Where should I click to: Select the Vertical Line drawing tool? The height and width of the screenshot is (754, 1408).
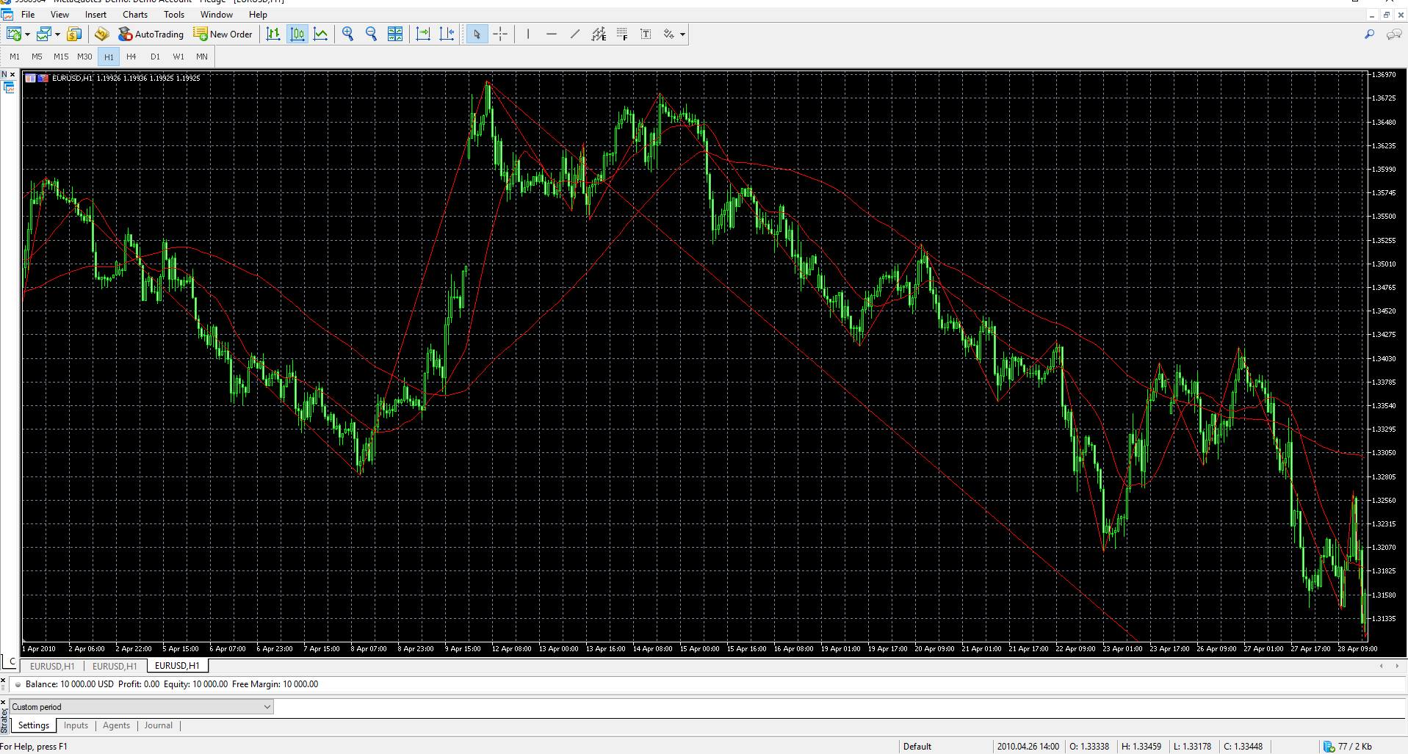[528, 34]
